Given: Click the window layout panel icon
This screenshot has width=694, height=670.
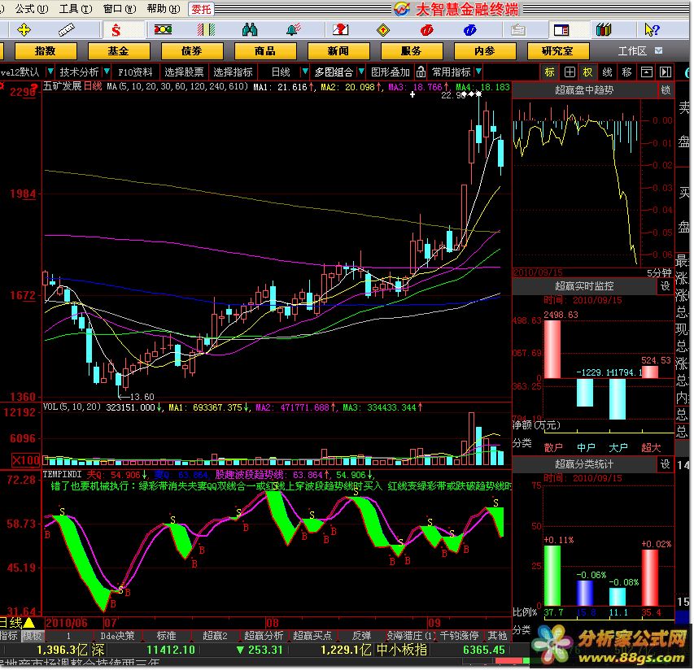Looking at the screenshot, I should (x=561, y=30).
